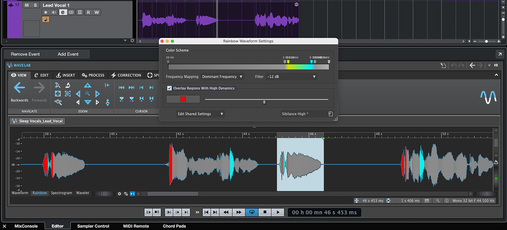Click the blue down triangle in Zoom group
The height and width of the screenshot is (230, 507).
tap(88, 102)
